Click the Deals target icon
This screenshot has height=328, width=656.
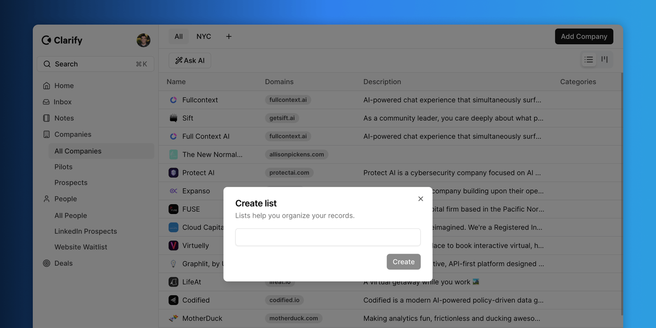coord(47,264)
